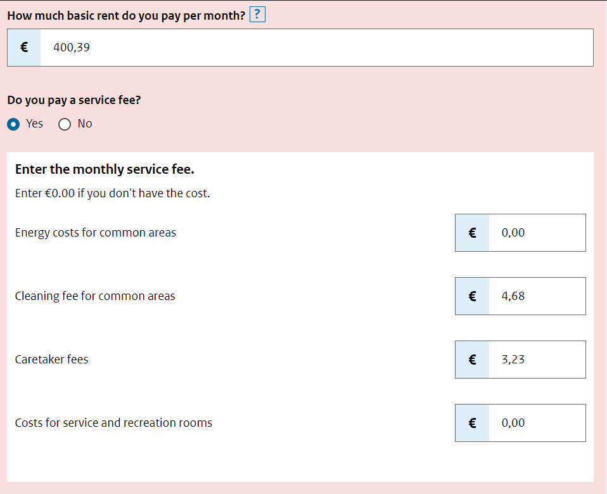Click the 'Energy costs for common areas' label

tap(95, 233)
